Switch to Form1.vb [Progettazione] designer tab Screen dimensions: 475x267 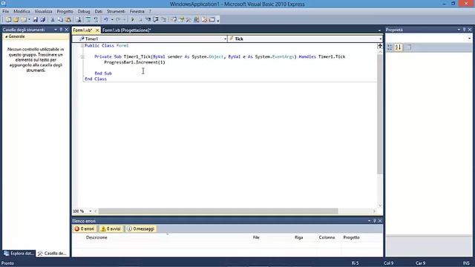(x=127, y=30)
